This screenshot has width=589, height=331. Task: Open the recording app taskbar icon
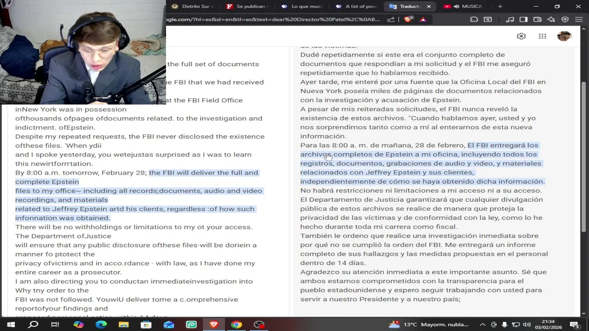click(x=259, y=325)
